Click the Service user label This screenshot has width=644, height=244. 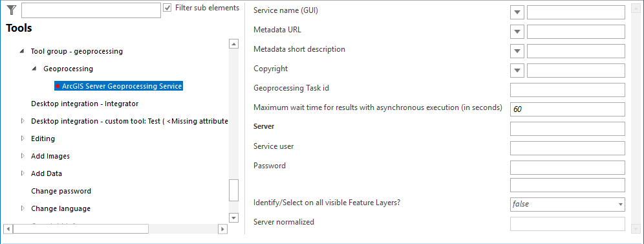(274, 146)
